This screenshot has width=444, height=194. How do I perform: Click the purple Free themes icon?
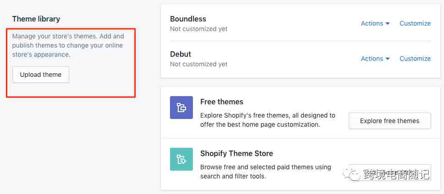[x=181, y=108]
